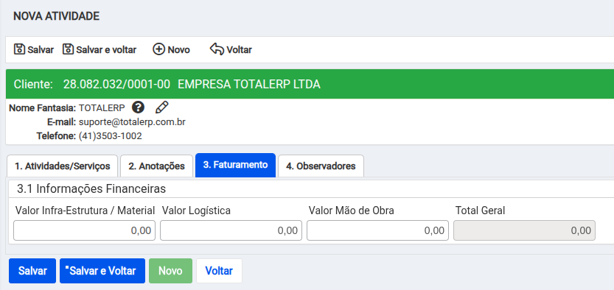Click the pencil edit icon
Viewport: 614px width, 290px height.
click(161, 107)
